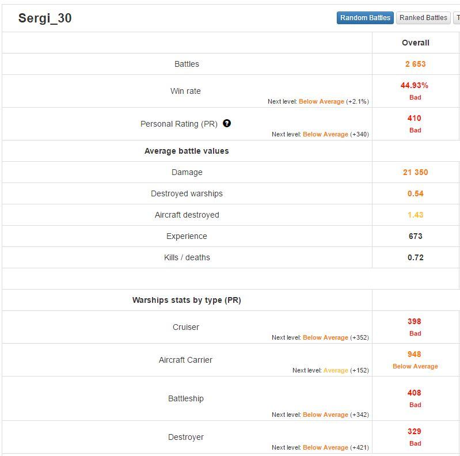460x456 pixels.
Task: Click the Personal Rating value 410
Action: 415,118
